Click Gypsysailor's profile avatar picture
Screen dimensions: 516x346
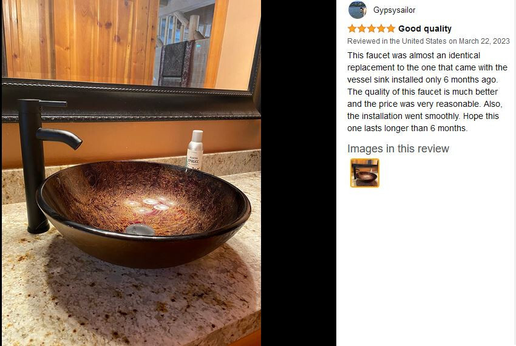pos(358,10)
